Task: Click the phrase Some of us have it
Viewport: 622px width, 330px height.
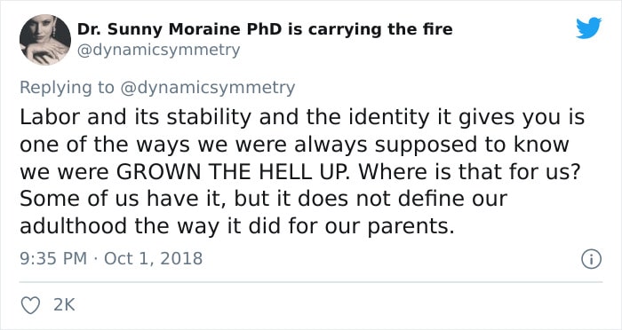Action: (123, 200)
